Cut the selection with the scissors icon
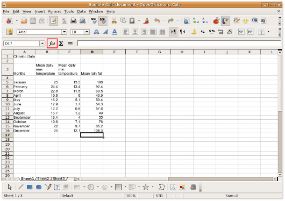Image resolution: width=285 pixels, height=201 pixels. [114, 20]
